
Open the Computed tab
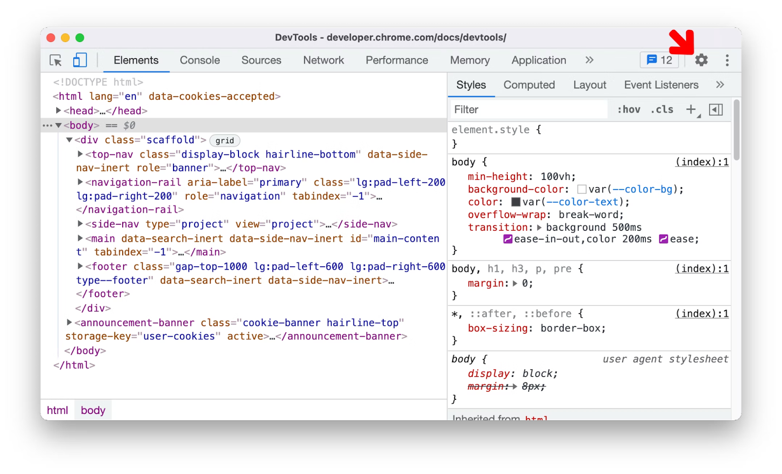coord(529,85)
